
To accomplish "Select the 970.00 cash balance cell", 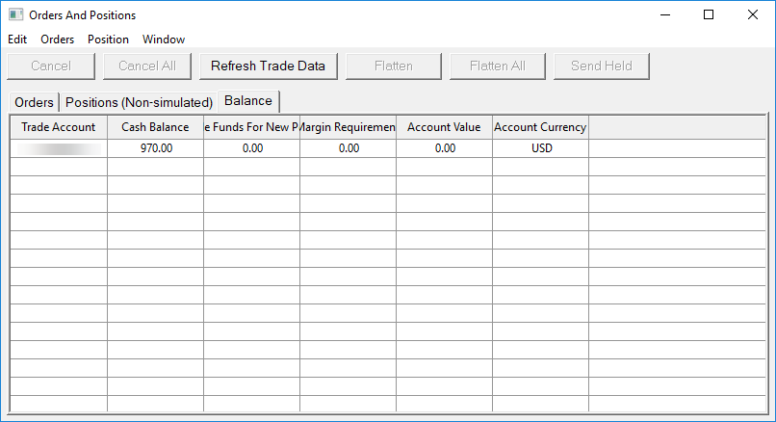I will click(155, 148).
